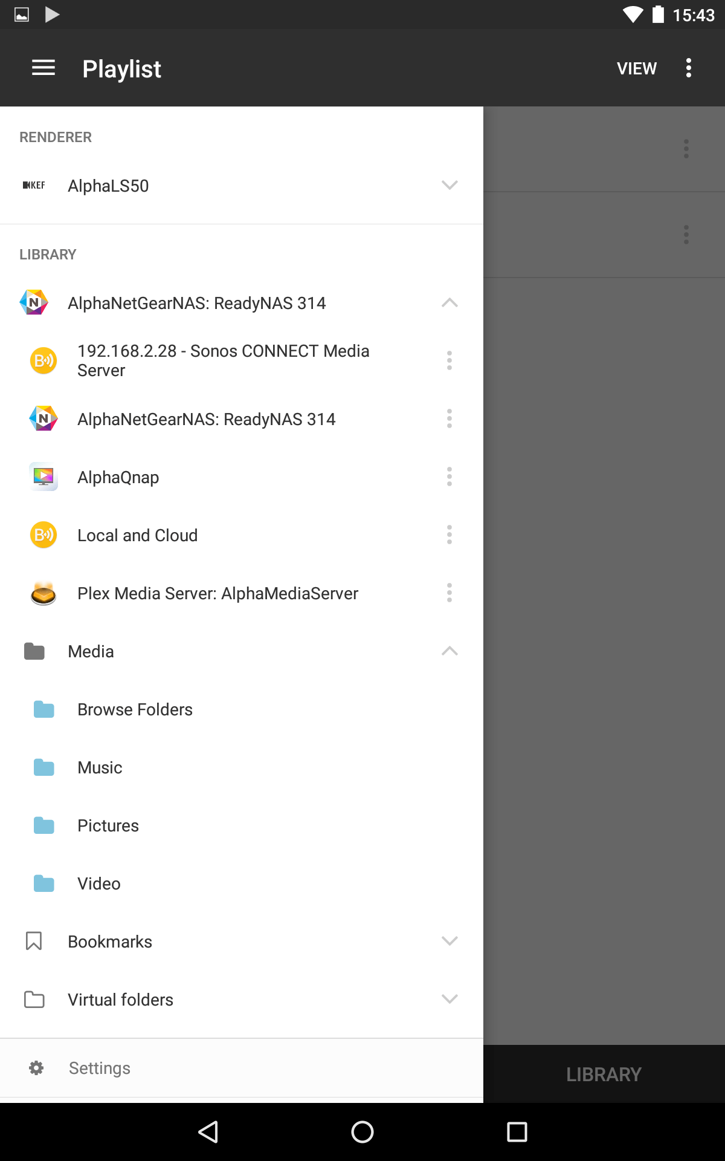The width and height of the screenshot is (725, 1161).
Task: Tap the Android back button
Action: (x=208, y=1132)
